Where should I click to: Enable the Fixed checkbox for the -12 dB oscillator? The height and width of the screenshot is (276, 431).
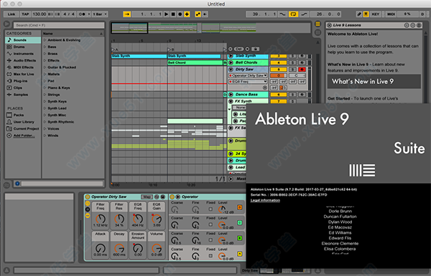coord(210,209)
